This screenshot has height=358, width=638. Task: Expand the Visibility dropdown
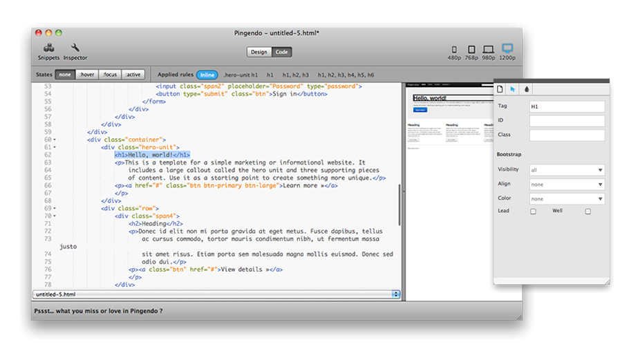click(x=567, y=170)
